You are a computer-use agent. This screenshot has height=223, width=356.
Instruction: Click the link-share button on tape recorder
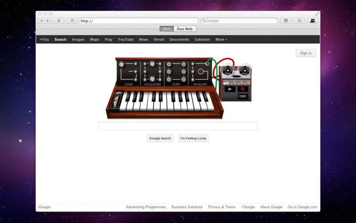[243, 96]
